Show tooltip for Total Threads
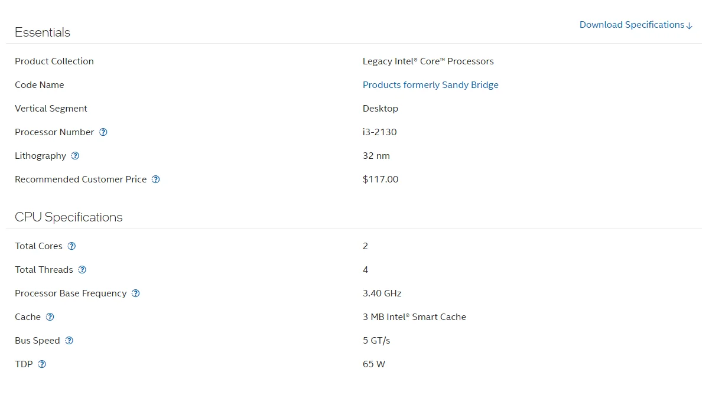The width and height of the screenshot is (722, 395). (82, 270)
